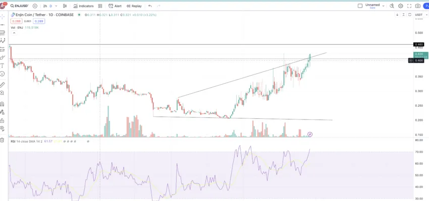Open the USDT currency dropdown
429x201 pixels.
(421, 15)
